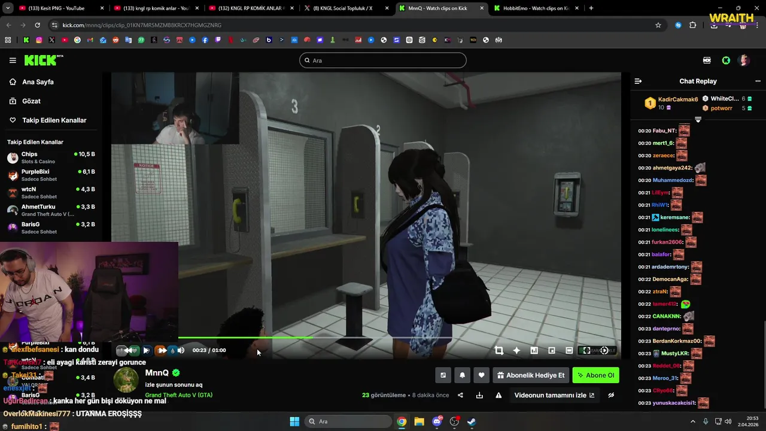Mute the clip volume

point(181,350)
